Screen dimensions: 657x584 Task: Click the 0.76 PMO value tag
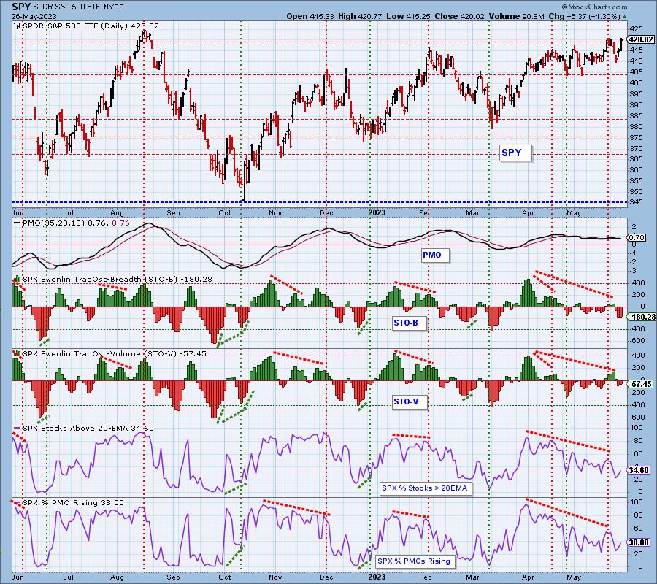(638, 237)
